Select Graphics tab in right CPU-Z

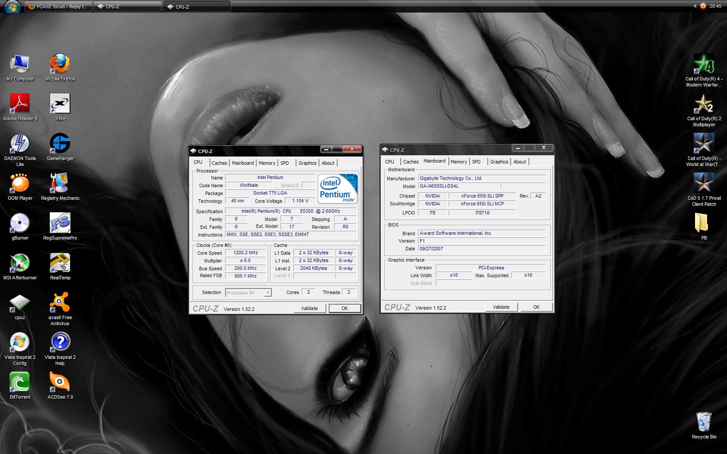[x=499, y=162]
